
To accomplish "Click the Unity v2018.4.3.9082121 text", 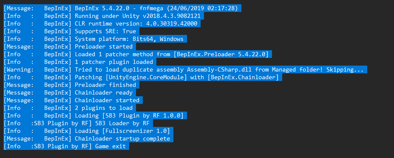I will 160,16.
